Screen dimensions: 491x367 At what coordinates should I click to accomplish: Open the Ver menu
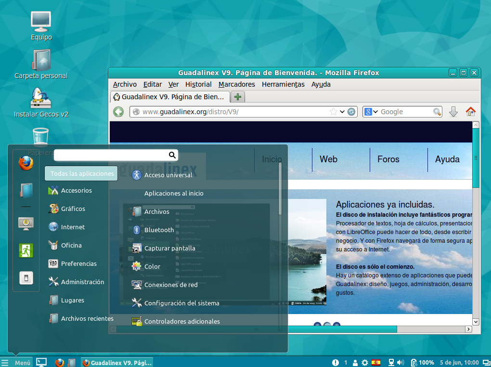click(x=173, y=84)
